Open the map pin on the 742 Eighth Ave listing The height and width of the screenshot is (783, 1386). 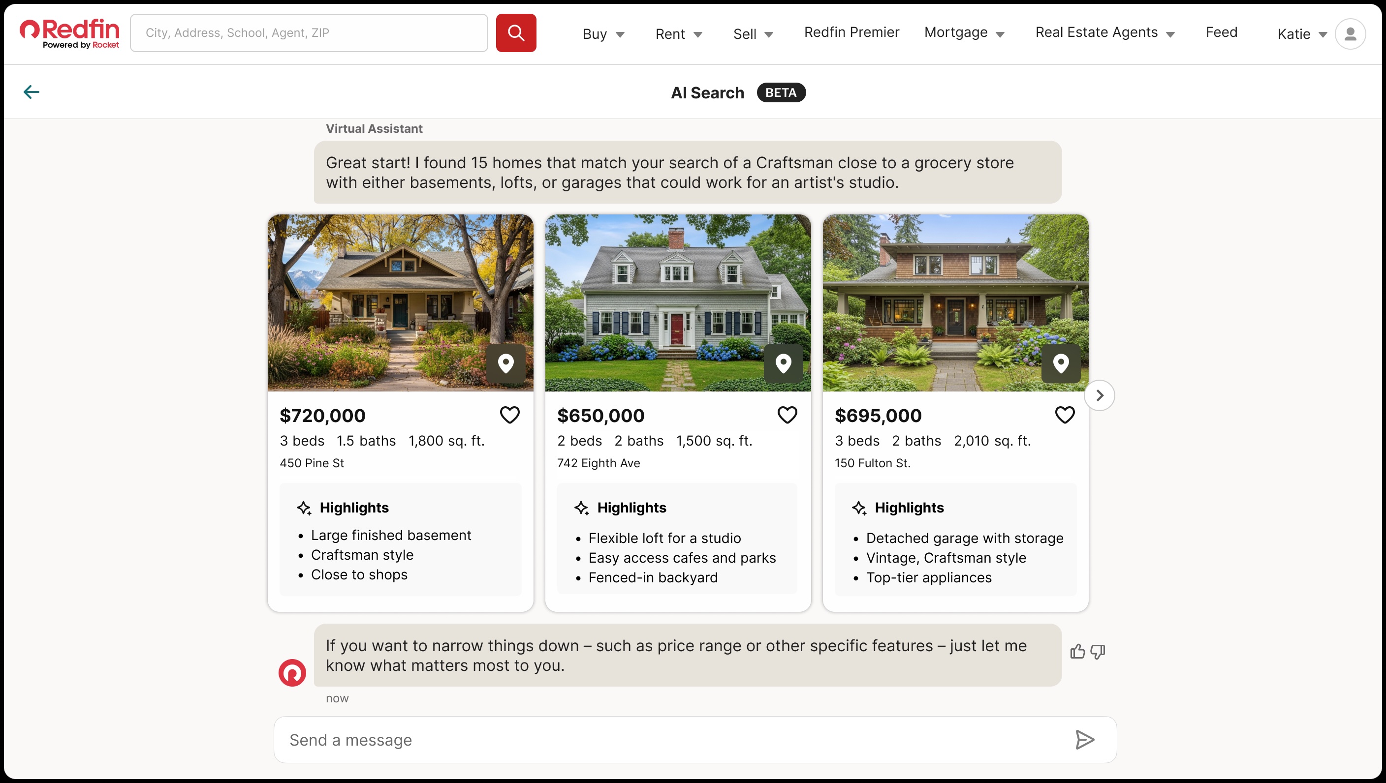coord(783,363)
